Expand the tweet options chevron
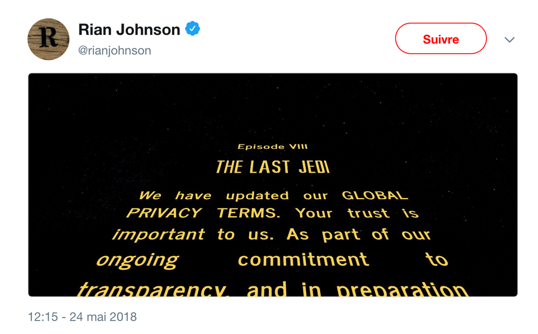538x334 pixels. click(x=509, y=39)
